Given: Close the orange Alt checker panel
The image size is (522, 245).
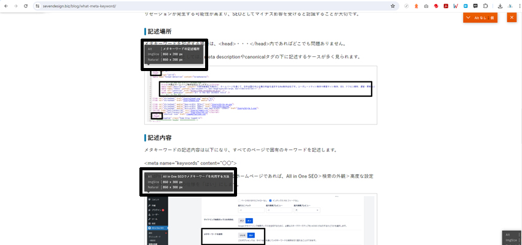Looking at the screenshot, I should click(x=512, y=18).
